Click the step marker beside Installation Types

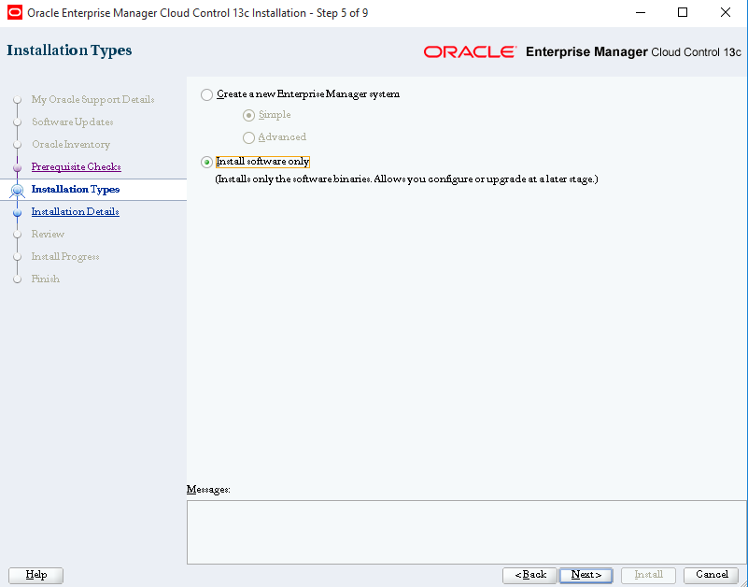tap(18, 189)
